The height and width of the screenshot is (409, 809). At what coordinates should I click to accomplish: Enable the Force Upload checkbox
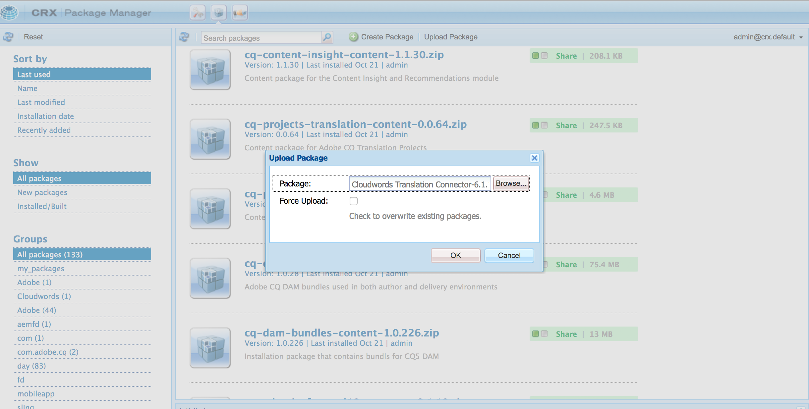pos(354,201)
